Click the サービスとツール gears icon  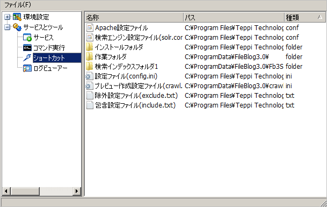coord(17,27)
